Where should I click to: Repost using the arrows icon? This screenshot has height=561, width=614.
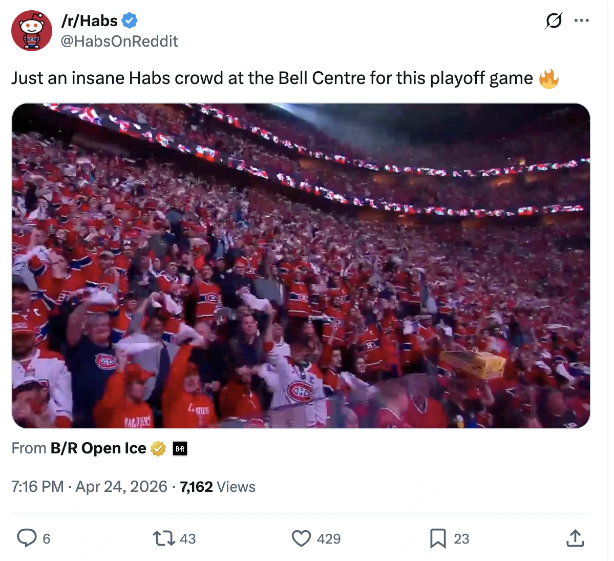(x=164, y=538)
